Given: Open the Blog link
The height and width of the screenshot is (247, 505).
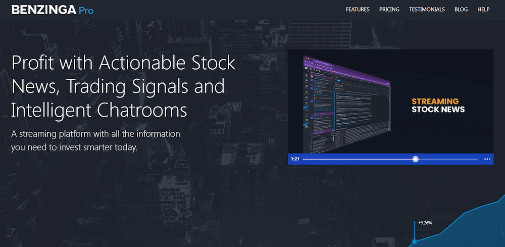Looking at the screenshot, I should [x=461, y=9].
